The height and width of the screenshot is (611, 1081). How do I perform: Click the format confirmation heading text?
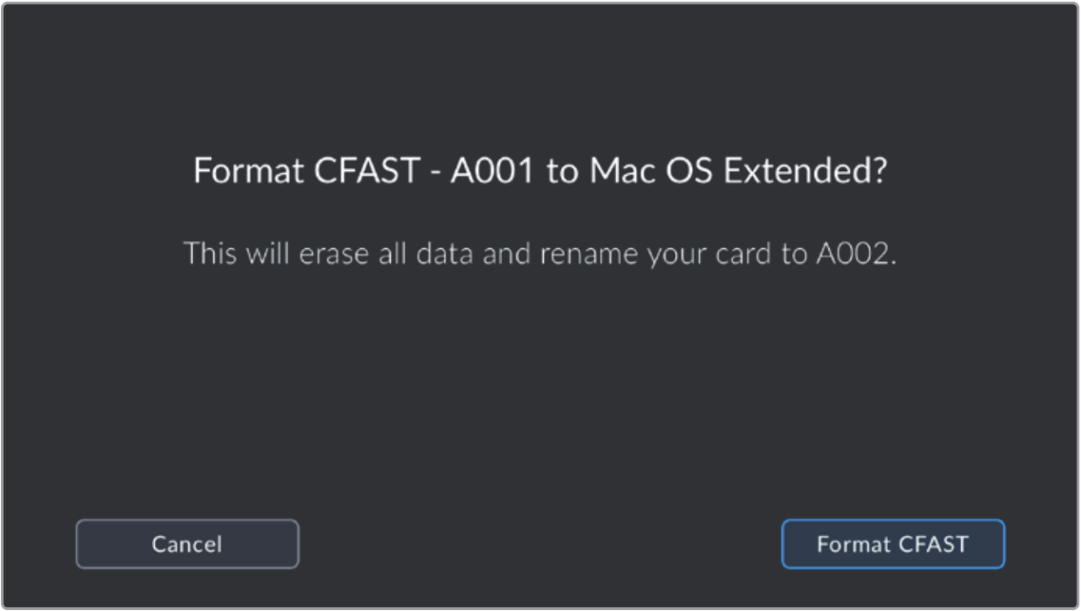point(539,173)
